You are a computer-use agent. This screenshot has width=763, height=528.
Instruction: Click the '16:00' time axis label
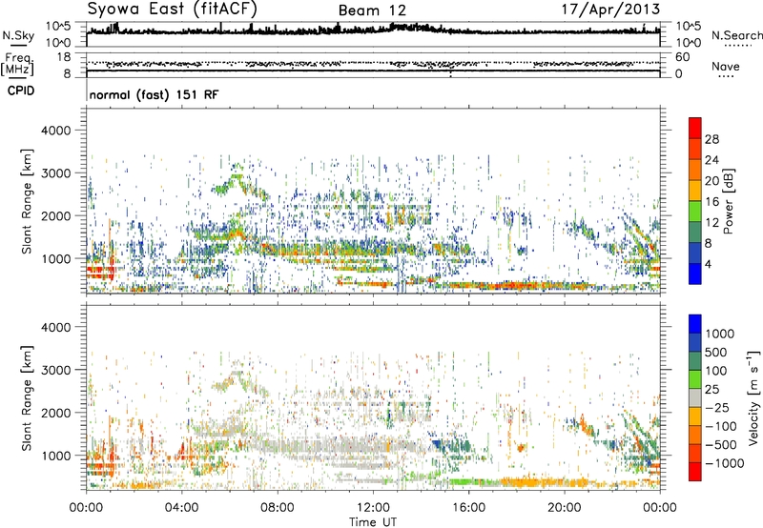point(468,508)
